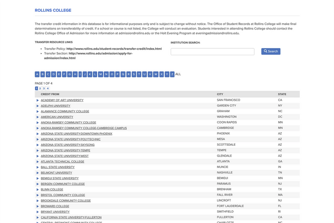Go to results page 4
Viewport: 334px width, 223px height.
48,88
